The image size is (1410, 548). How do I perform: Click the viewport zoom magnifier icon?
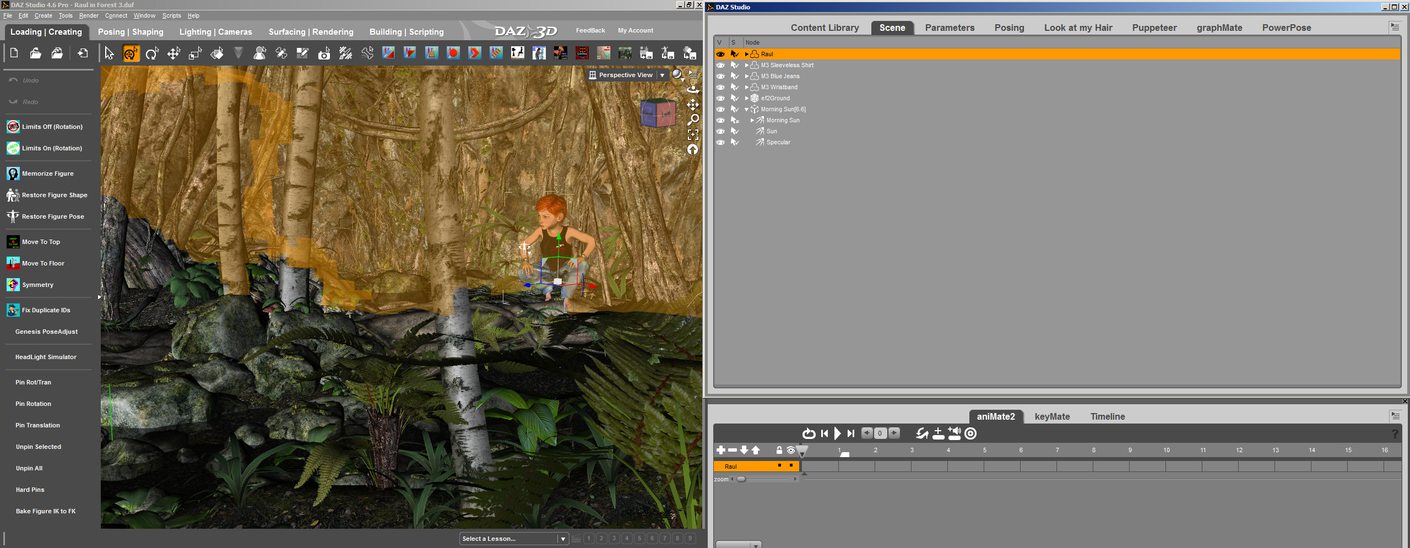(693, 119)
